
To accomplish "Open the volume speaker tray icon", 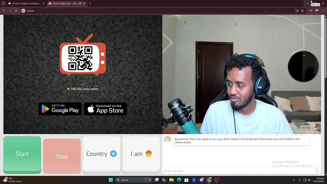I will pyautogui.click(x=309, y=180).
